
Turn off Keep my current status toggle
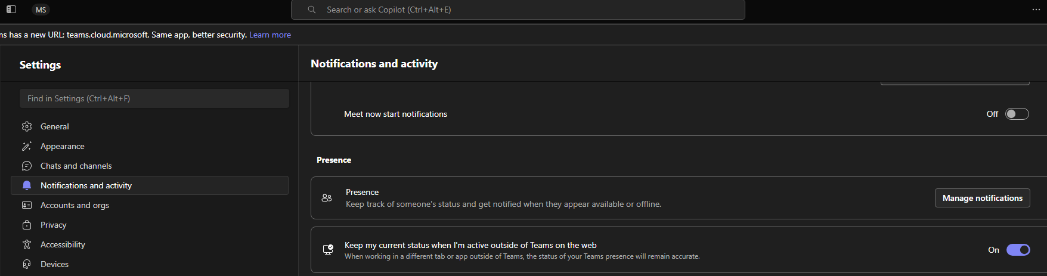[x=1018, y=250]
